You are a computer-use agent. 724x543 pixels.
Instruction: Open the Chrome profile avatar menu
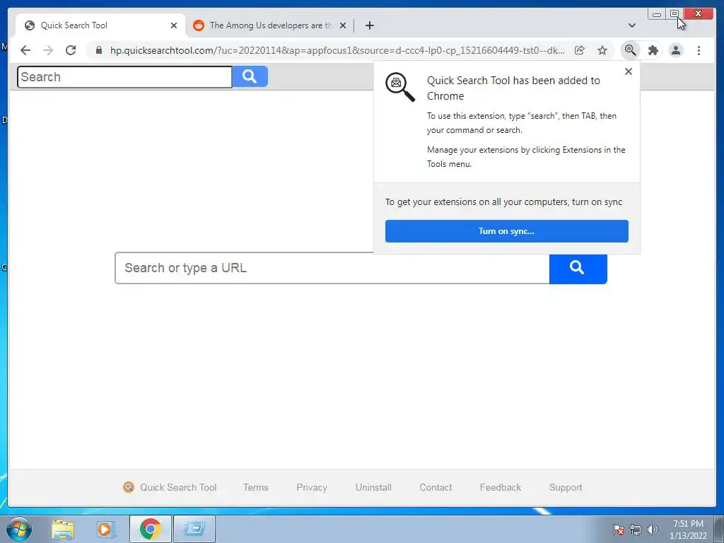(x=676, y=50)
